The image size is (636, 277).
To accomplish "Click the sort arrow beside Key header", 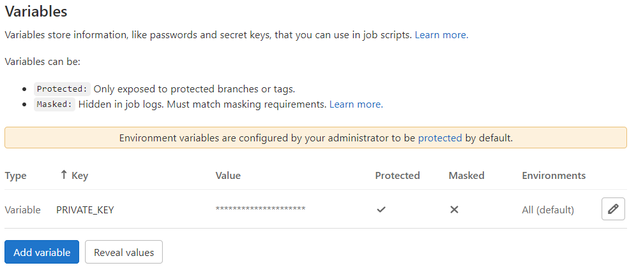I will [x=63, y=175].
